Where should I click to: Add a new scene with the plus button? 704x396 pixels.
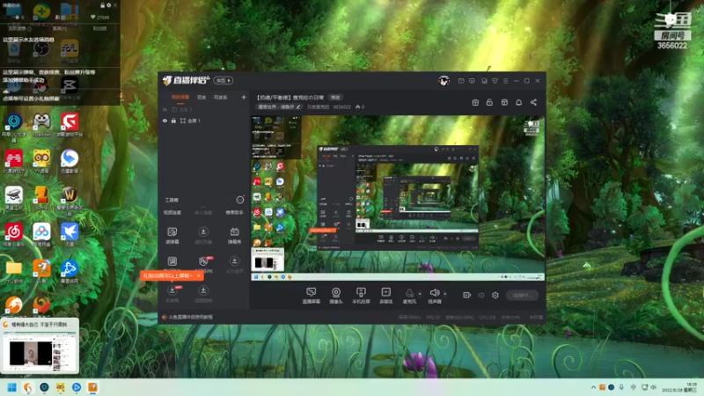point(244,98)
